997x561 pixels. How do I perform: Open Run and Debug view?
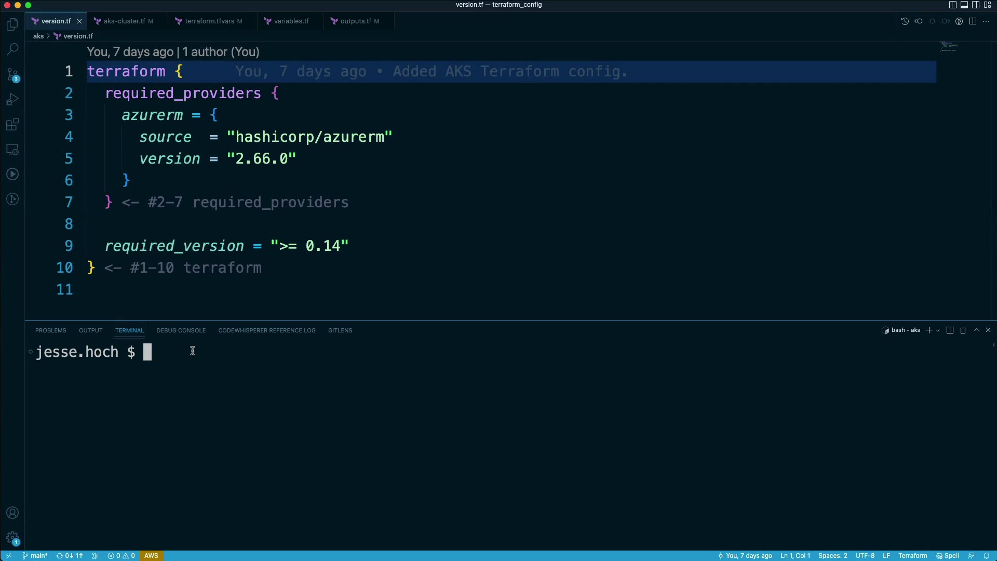12,100
